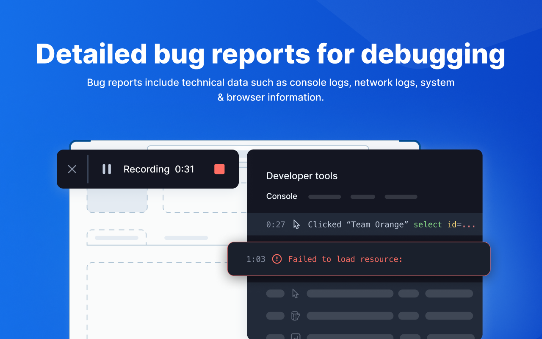The width and height of the screenshot is (542, 339).
Task: Click the paint bucket icon in the second log row
Action: coord(295,316)
